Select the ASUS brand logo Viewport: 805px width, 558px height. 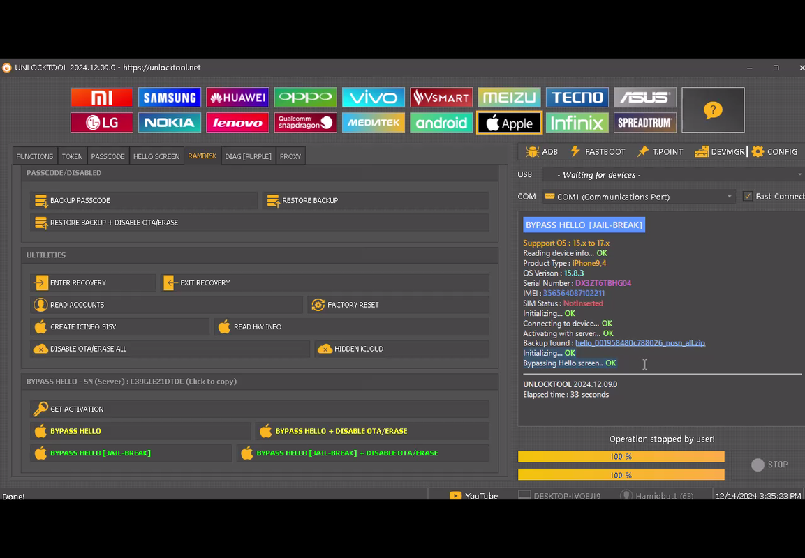coord(645,98)
